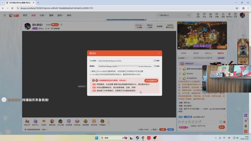Switch to 贵宾 tab
The image size is (251, 141).
point(208,53)
